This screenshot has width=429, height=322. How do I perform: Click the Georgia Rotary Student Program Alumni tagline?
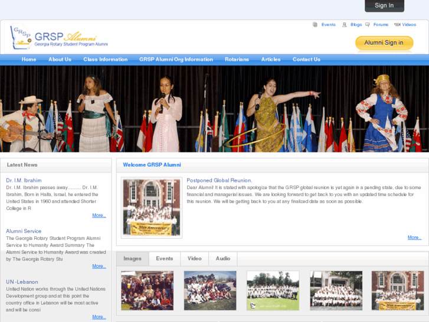click(x=71, y=44)
